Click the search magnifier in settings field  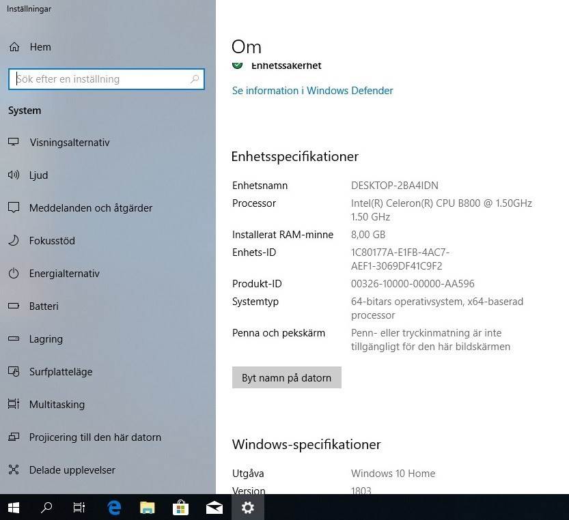pos(195,78)
